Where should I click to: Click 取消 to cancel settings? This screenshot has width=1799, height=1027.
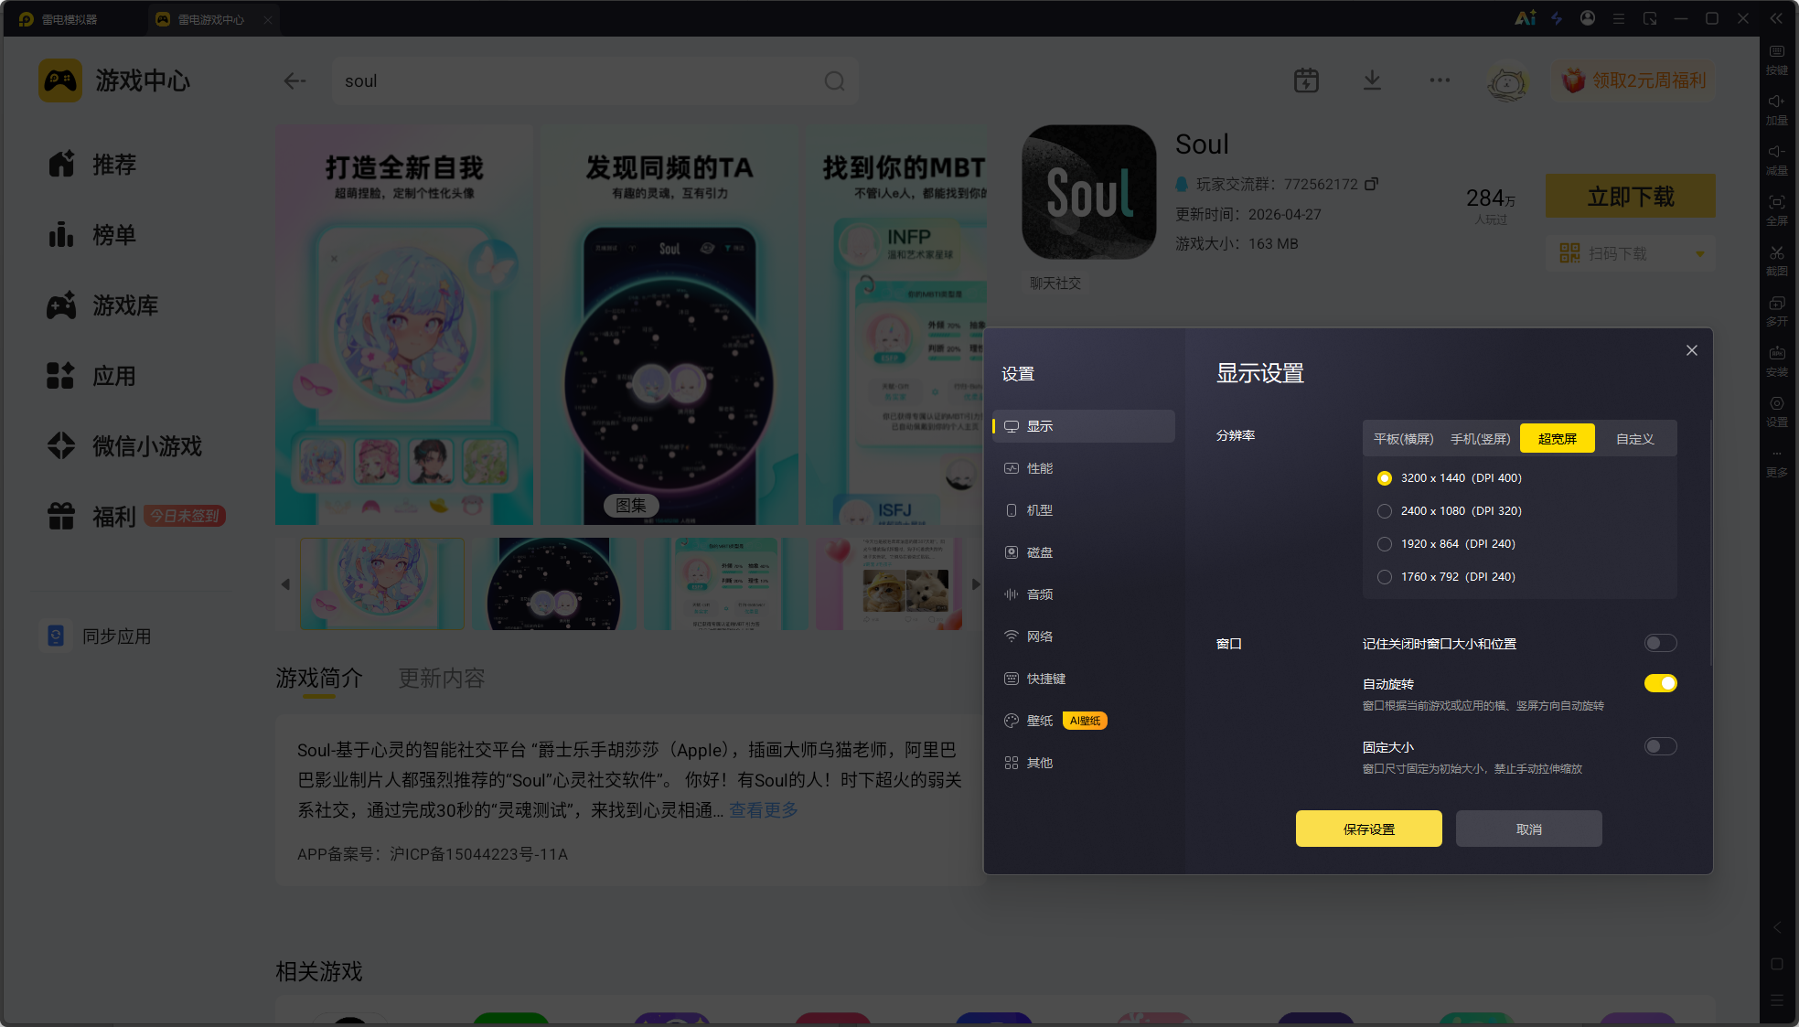pyautogui.click(x=1528, y=829)
